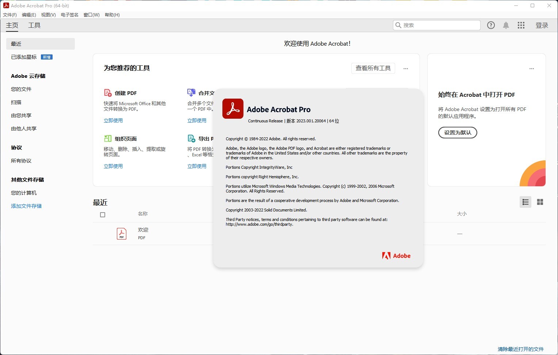Screen dimensions: 558x355
Task: Click the Acrobat icon in the title bar
Action: pos(6,5)
